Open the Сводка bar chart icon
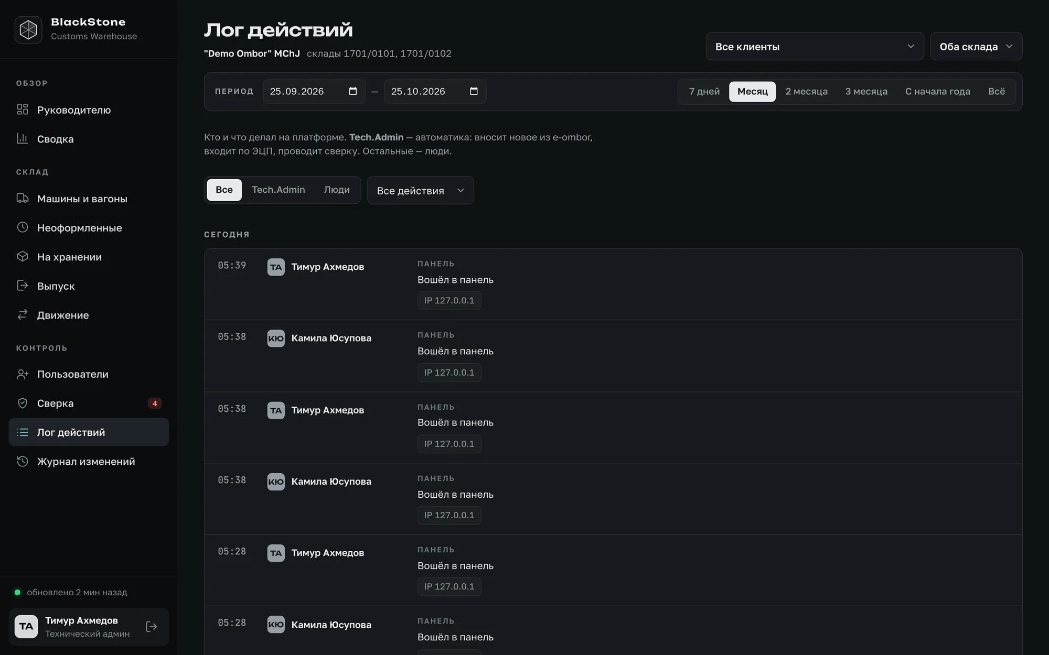Screen dimensions: 1049x655 coord(22,138)
